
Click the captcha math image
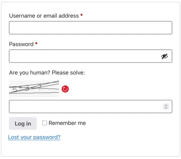tap(34, 89)
